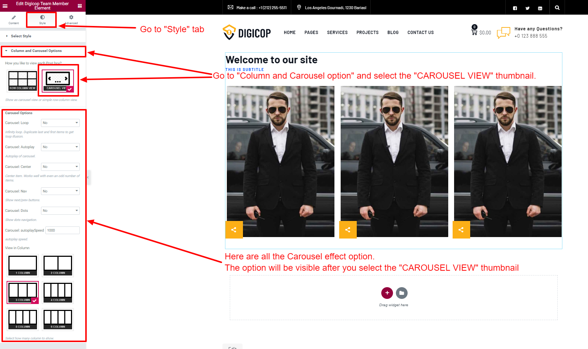588x349 pixels.
Task: Click the folder template library icon
Action: 401,293
